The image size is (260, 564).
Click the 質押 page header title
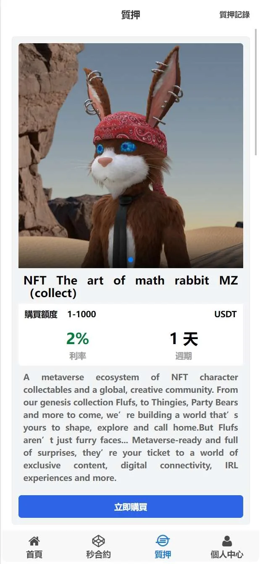pos(131,15)
